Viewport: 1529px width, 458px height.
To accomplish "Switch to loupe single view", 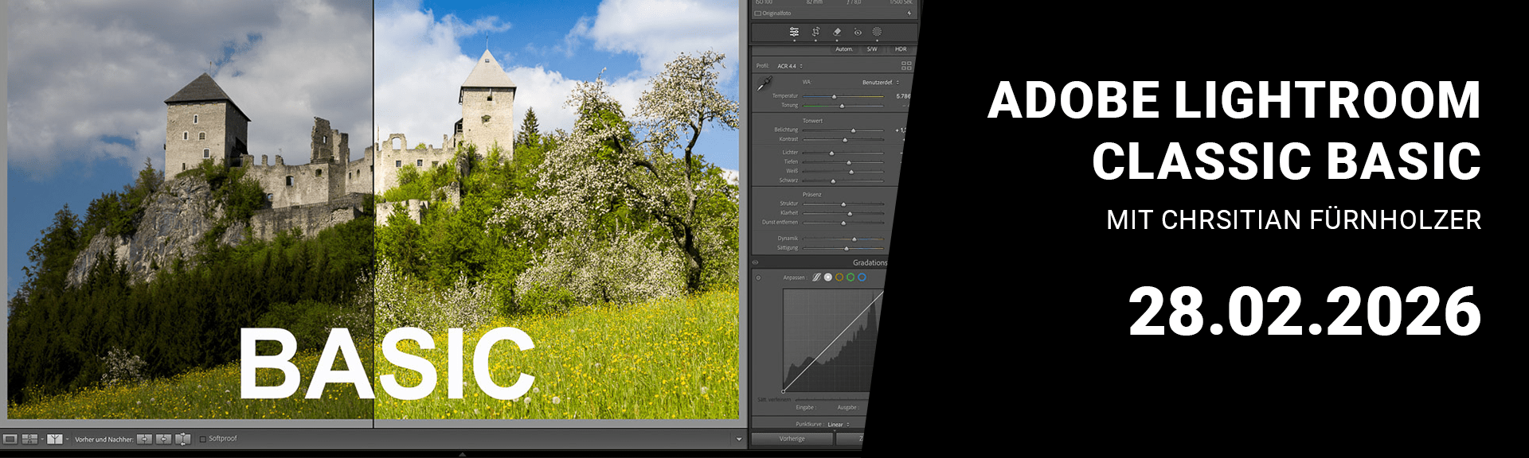I will (x=10, y=439).
